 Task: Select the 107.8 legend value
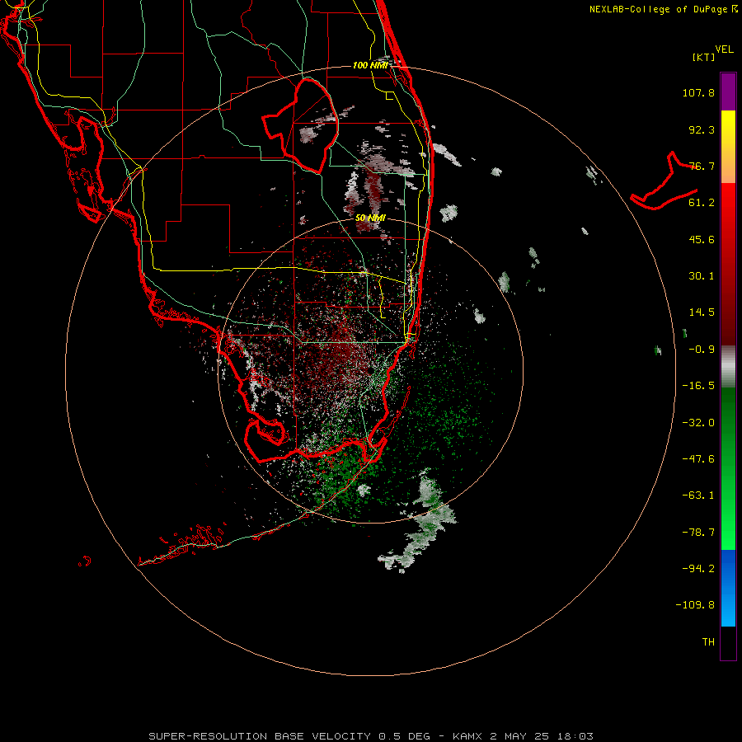tap(698, 92)
